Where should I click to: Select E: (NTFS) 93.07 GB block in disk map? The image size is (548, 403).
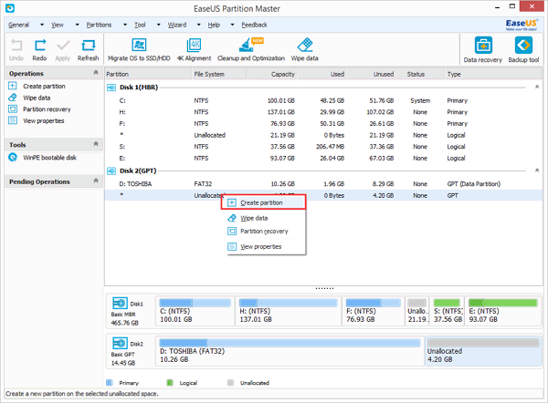tap(503, 311)
